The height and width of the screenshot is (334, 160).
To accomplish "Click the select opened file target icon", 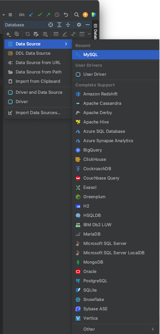I will coord(51,25).
